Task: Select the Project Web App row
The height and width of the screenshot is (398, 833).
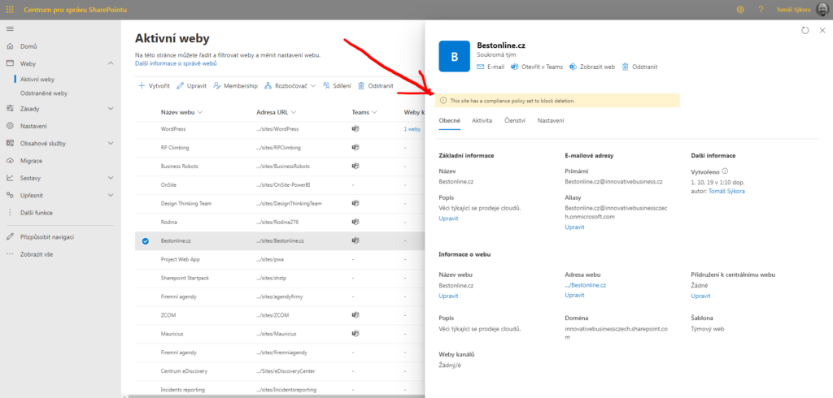Action: point(279,259)
